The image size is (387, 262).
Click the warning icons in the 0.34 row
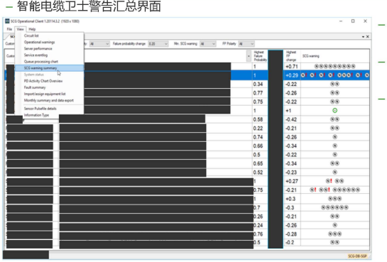[x=335, y=84]
